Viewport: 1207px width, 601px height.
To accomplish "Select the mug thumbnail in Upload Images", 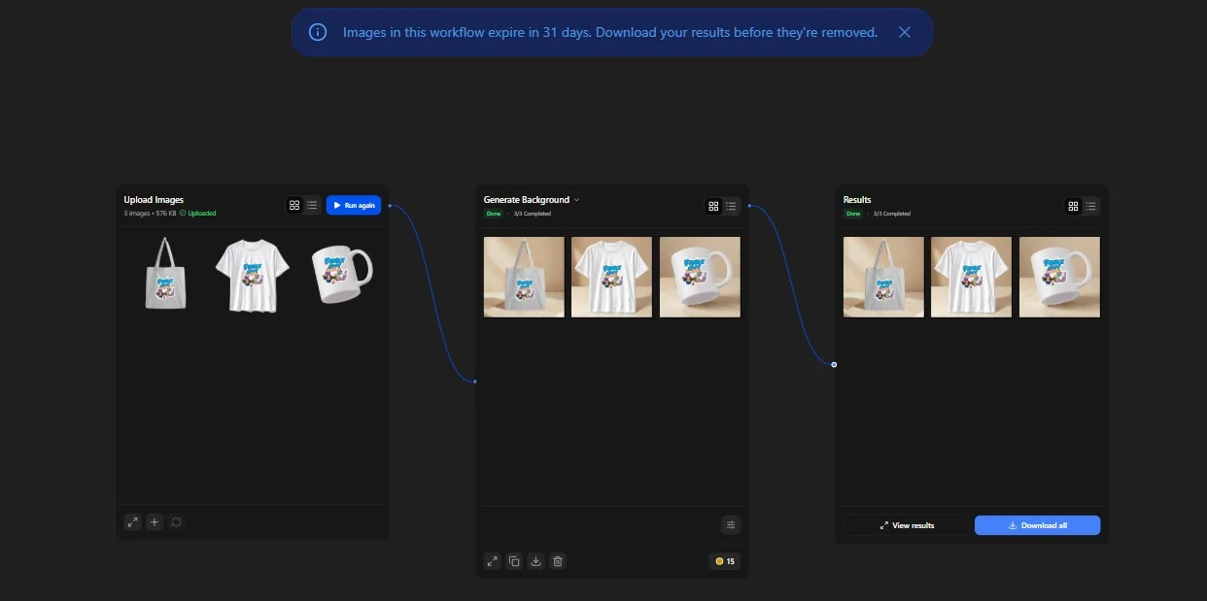I will [341, 274].
